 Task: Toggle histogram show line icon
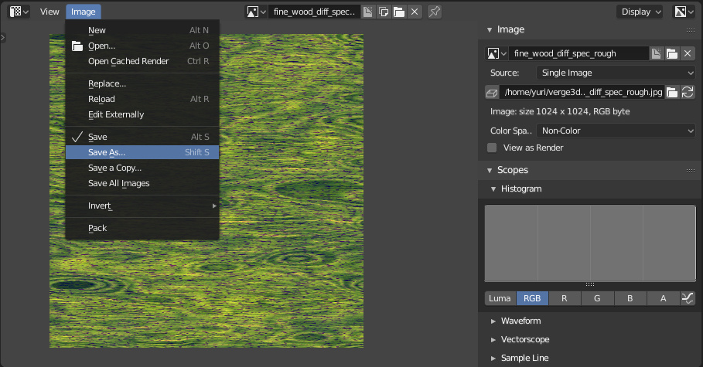[x=688, y=298]
